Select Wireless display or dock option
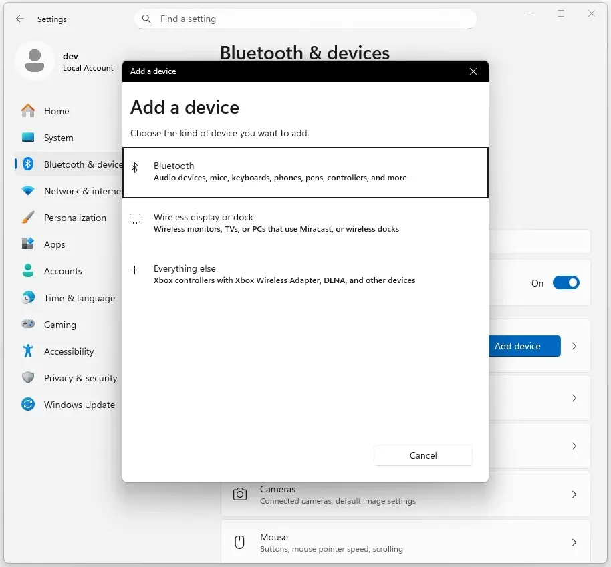Viewport: 611px width, 567px height. coord(305,223)
